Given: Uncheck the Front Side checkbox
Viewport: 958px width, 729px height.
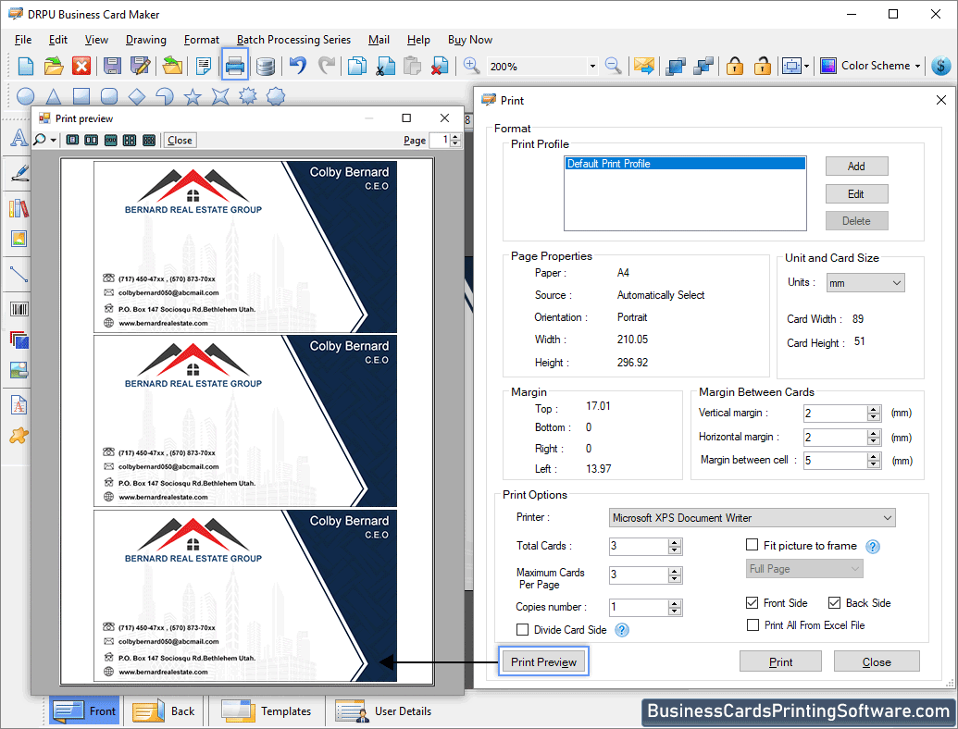Looking at the screenshot, I should (753, 602).
